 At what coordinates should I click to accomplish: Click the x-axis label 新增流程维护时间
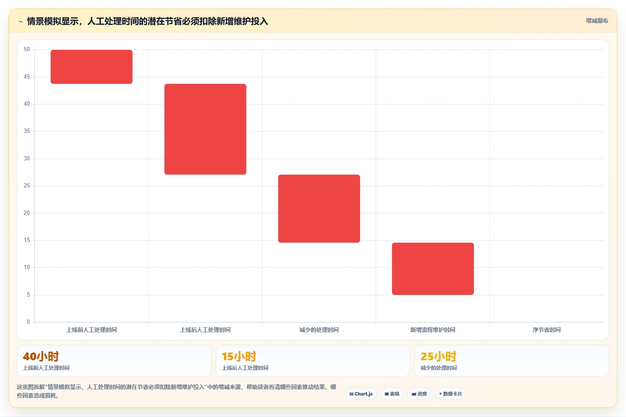coord(433,330)
